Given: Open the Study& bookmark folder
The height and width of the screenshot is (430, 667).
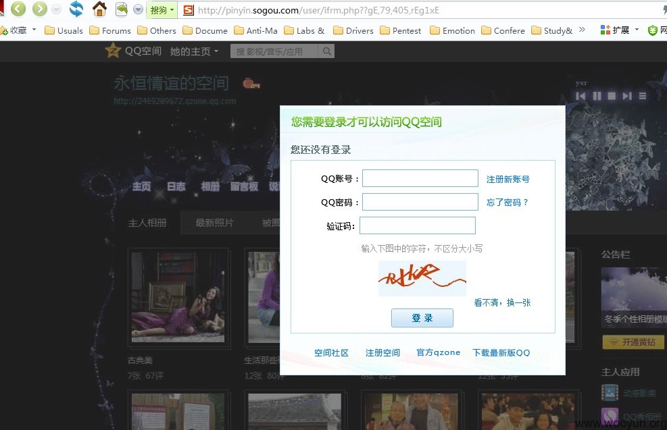Looking at the screenshot, I should pos(551,30).
